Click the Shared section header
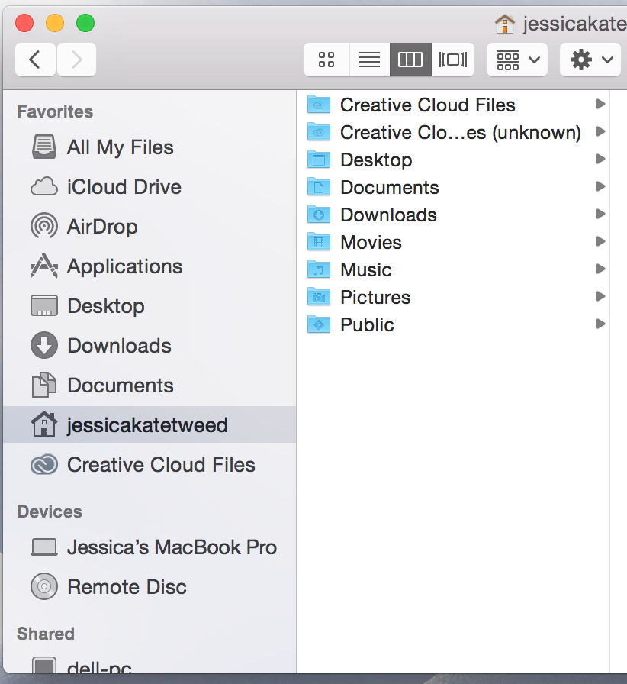Viewport: 627px width, 684px height. [46, 634]
